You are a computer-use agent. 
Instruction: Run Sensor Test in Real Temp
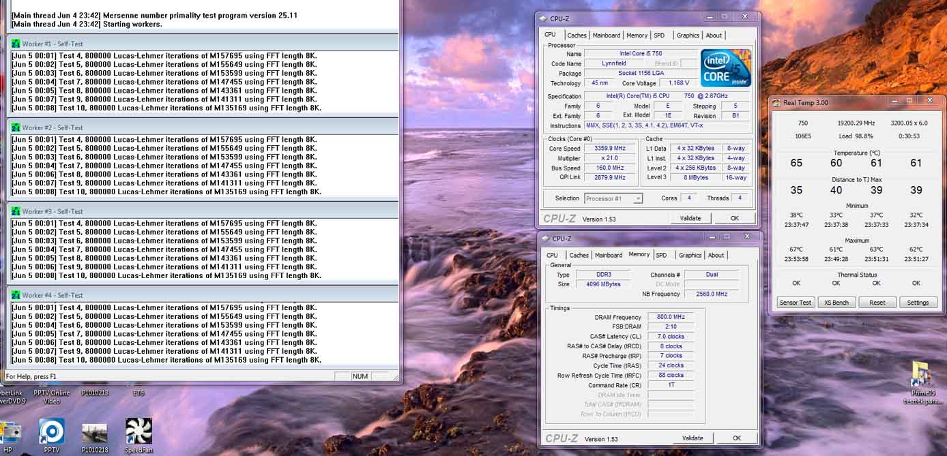tap(796, 302)
